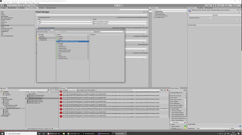Click the XRI Default Input Actions asset icon in Inspector
Image resolution: width=242 pixels, height=135 pixels.
189,10
